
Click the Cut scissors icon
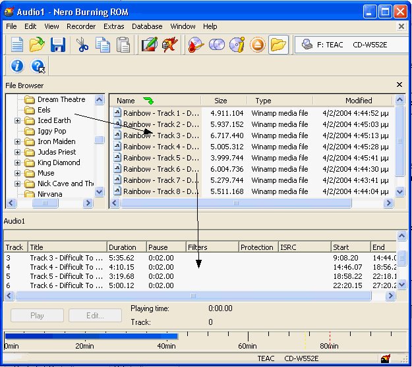pos(82,45)
